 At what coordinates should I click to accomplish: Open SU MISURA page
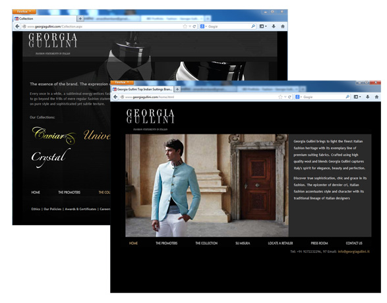(x=243, y=243)
